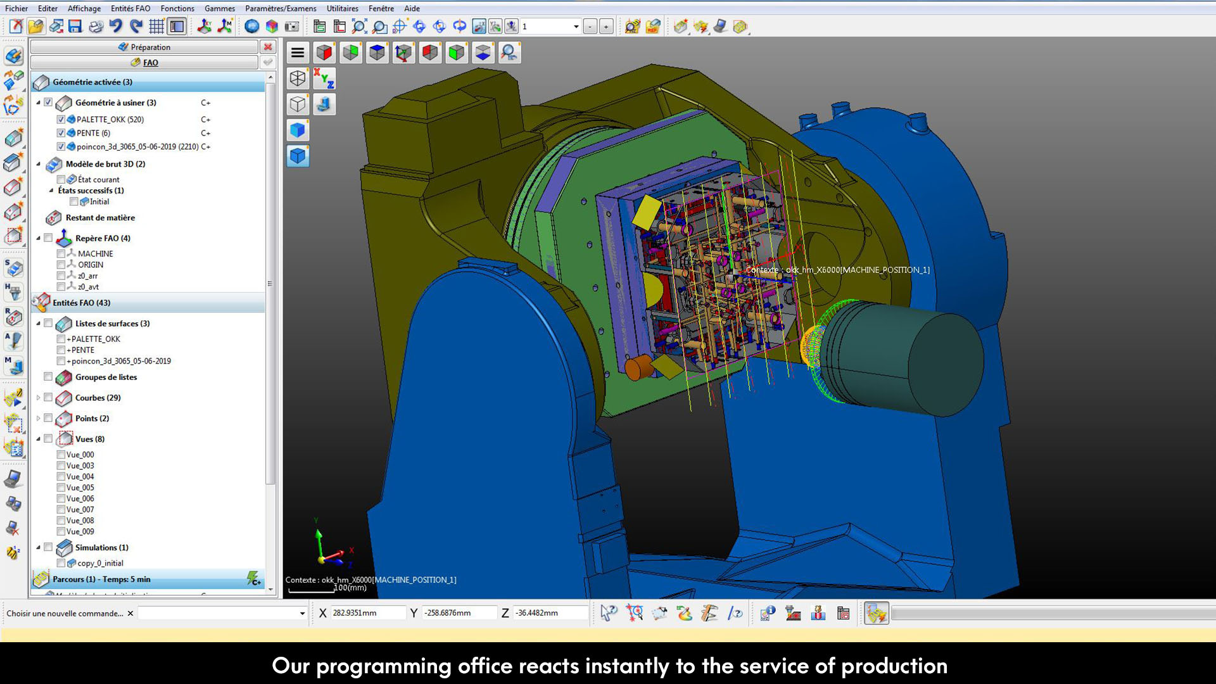
Task: Open the Gammes menu
Action: (x=219, y=8)
